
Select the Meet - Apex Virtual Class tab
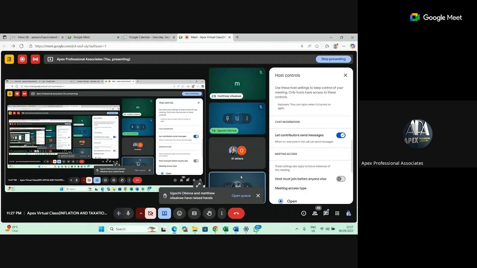205,37
